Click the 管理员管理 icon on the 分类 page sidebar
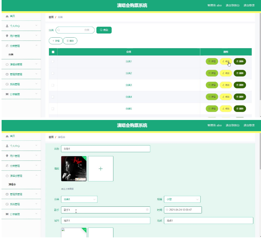 coord(7,74)
